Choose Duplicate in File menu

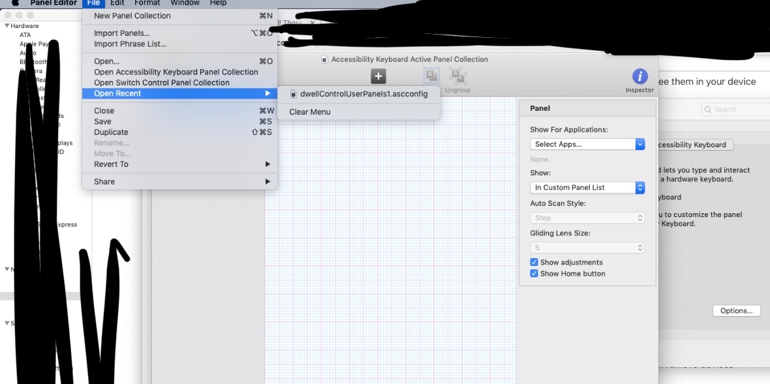click(179, 132)
